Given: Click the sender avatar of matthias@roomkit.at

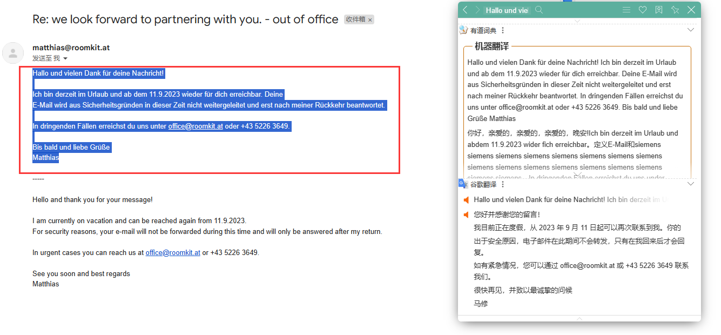Looking at the screenshot, I should coord(13,53).
